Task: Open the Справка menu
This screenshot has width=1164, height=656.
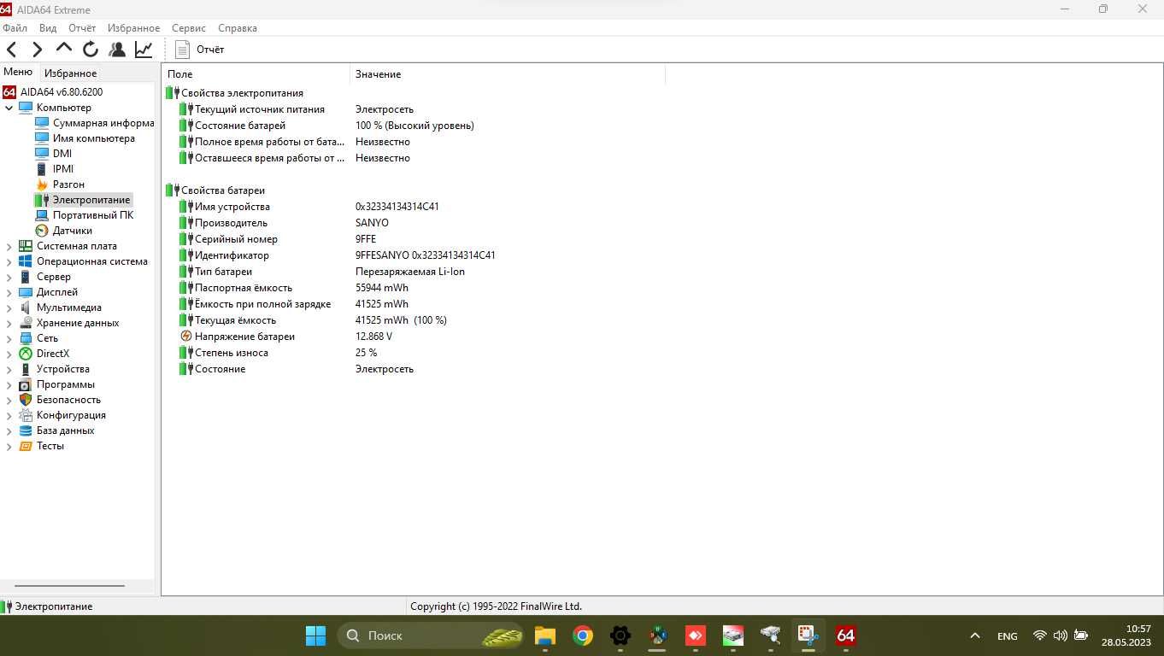Action: [x=238, y=28]
